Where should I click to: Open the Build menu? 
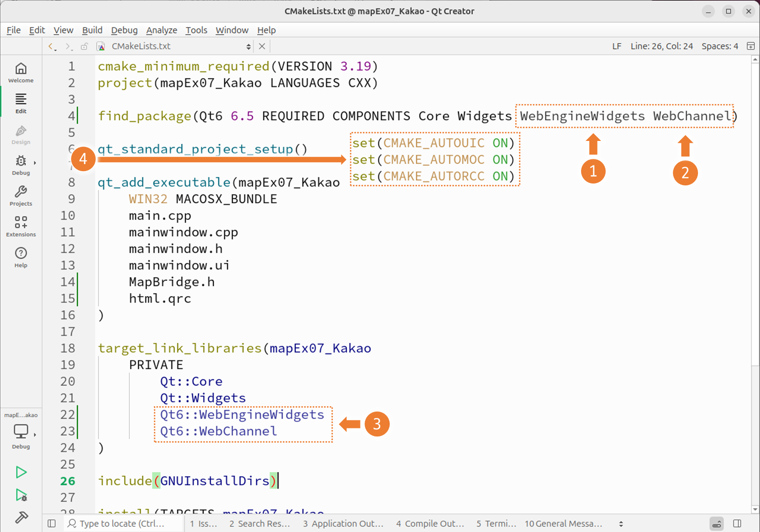(92, 30)
